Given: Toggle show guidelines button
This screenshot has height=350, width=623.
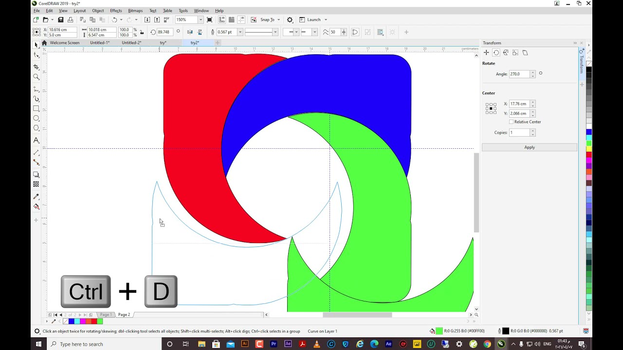Looking at the screenshot, I should pos(241,19).
